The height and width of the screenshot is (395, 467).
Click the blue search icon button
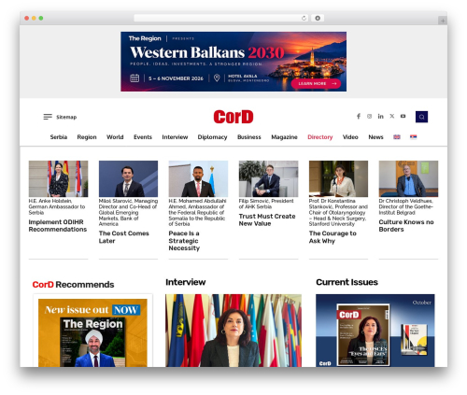[421, 117]
